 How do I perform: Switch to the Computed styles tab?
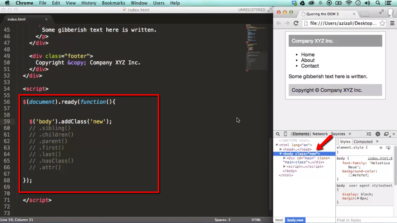[x=363, y=142]
